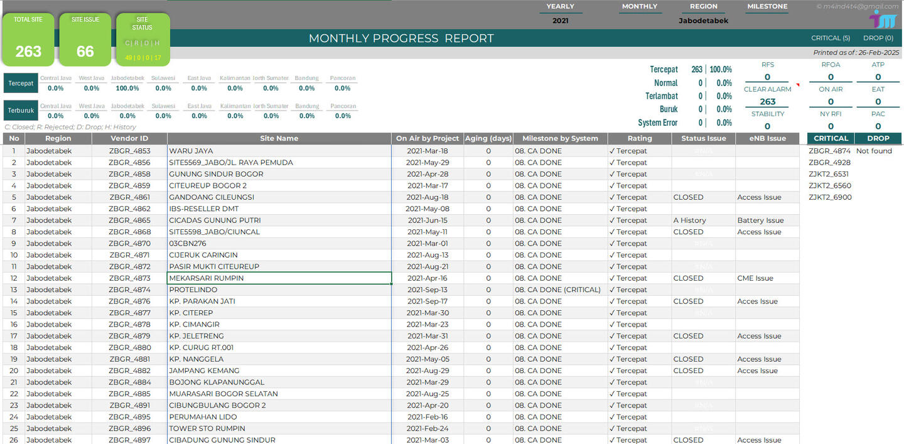Open the YEARLY tab

click(560, 6)
